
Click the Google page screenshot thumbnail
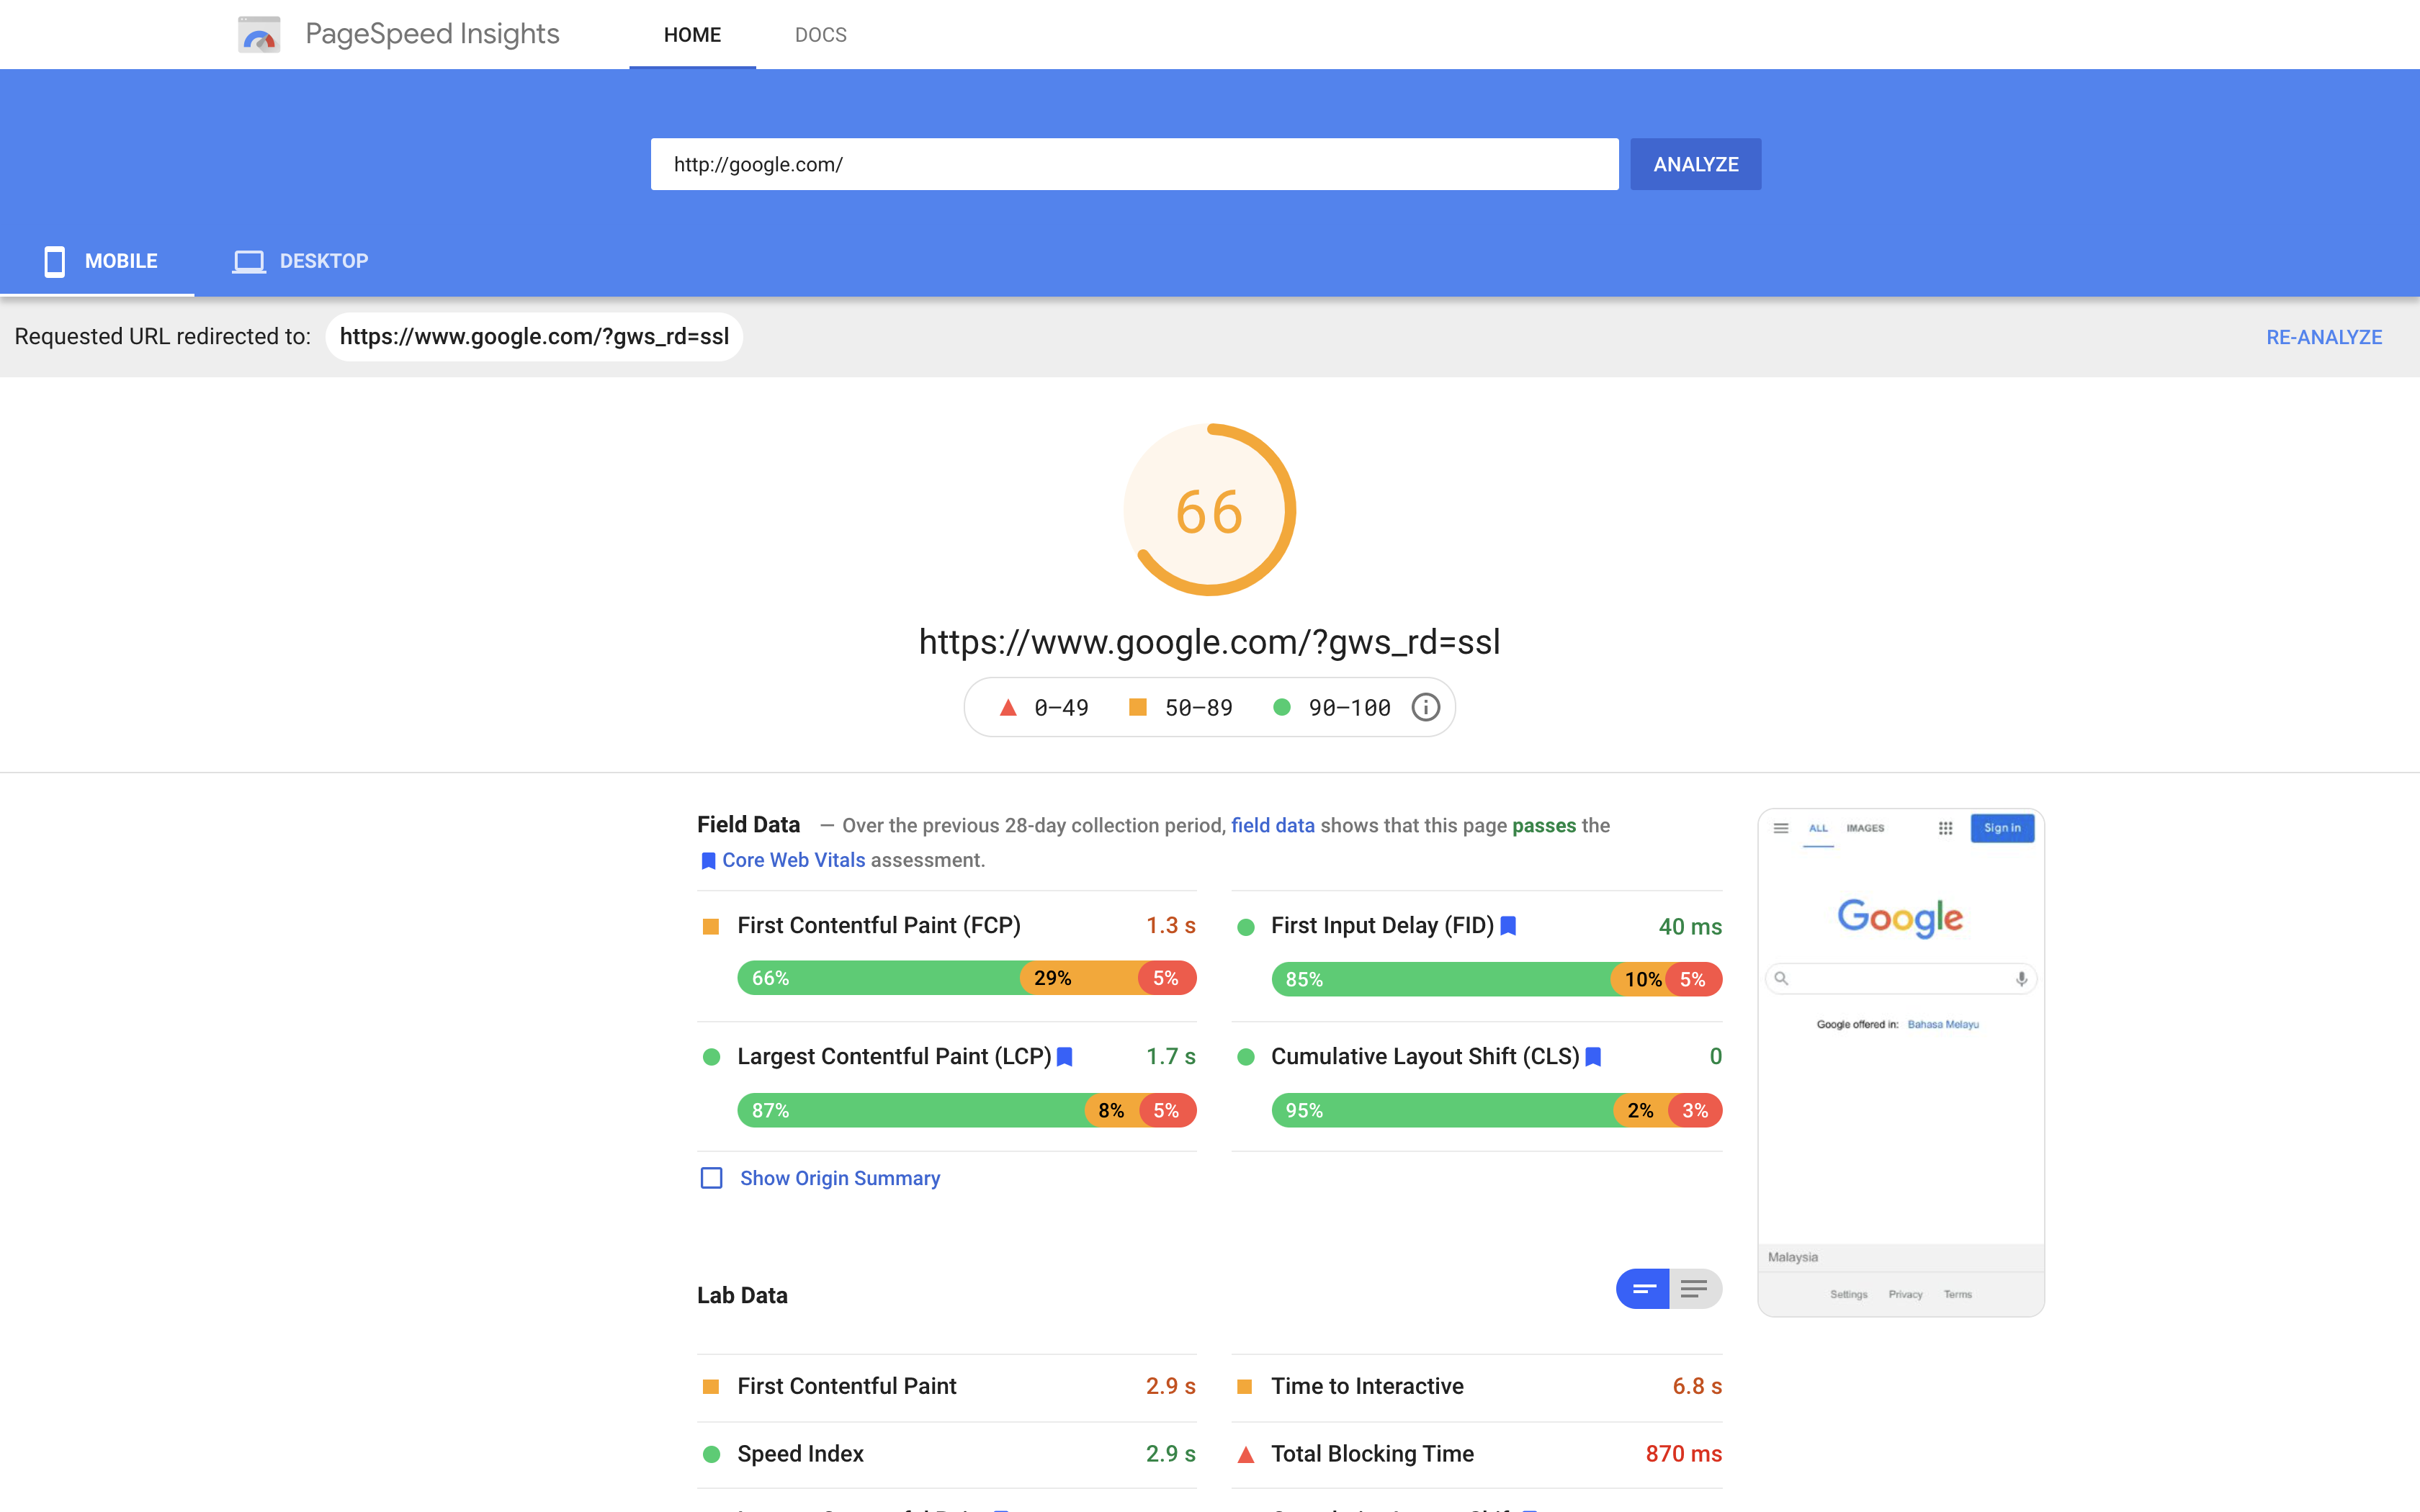1900,1062
